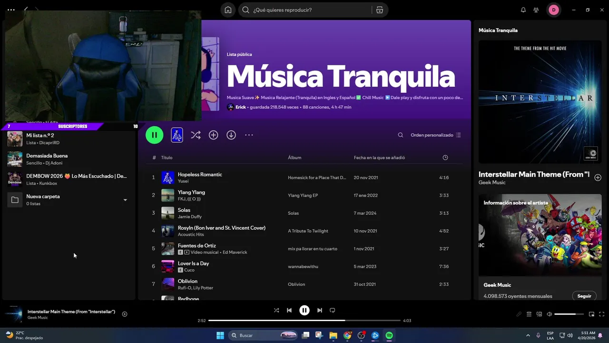
Task: Select the track Solas
Action: point(184,210)
